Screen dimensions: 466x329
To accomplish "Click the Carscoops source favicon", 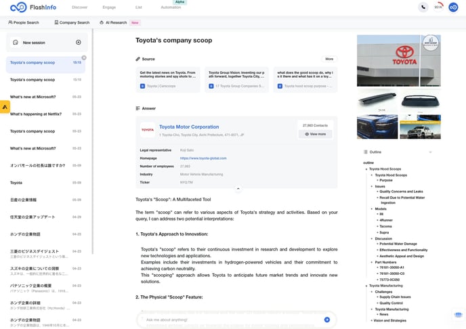I will 142,86.
